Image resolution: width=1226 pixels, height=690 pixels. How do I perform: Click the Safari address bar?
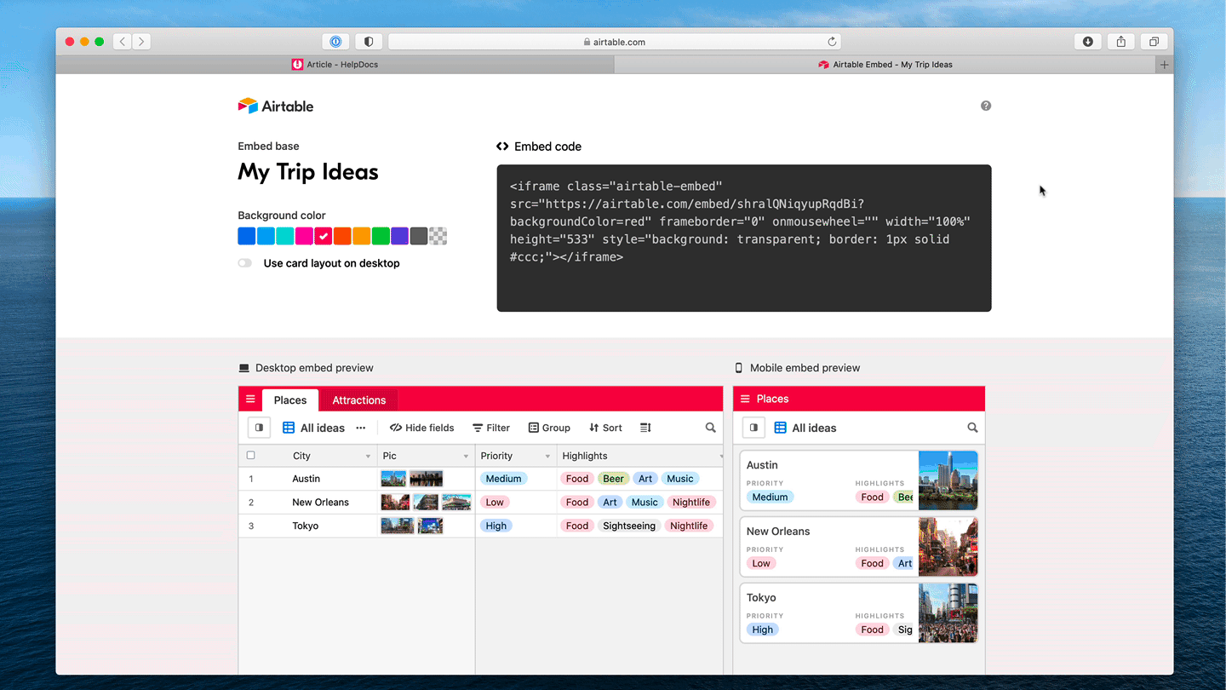[x=615, y=42]
